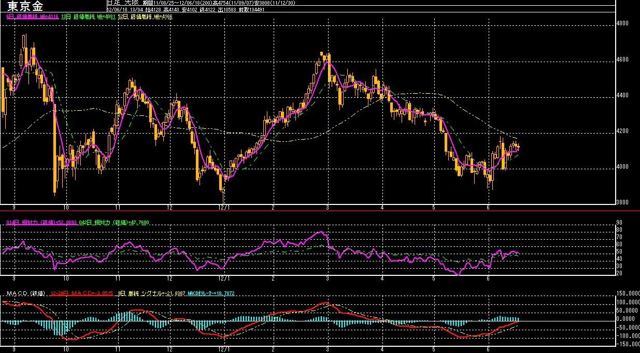Click the 6 month label under price chart

pos(488,207)
